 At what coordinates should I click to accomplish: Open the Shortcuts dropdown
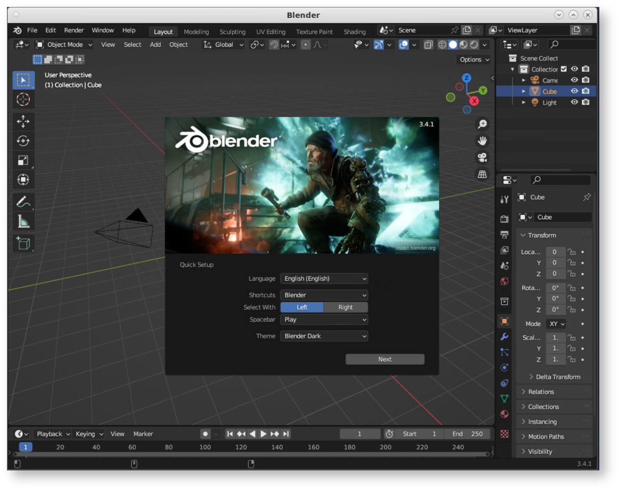(324, 295)
